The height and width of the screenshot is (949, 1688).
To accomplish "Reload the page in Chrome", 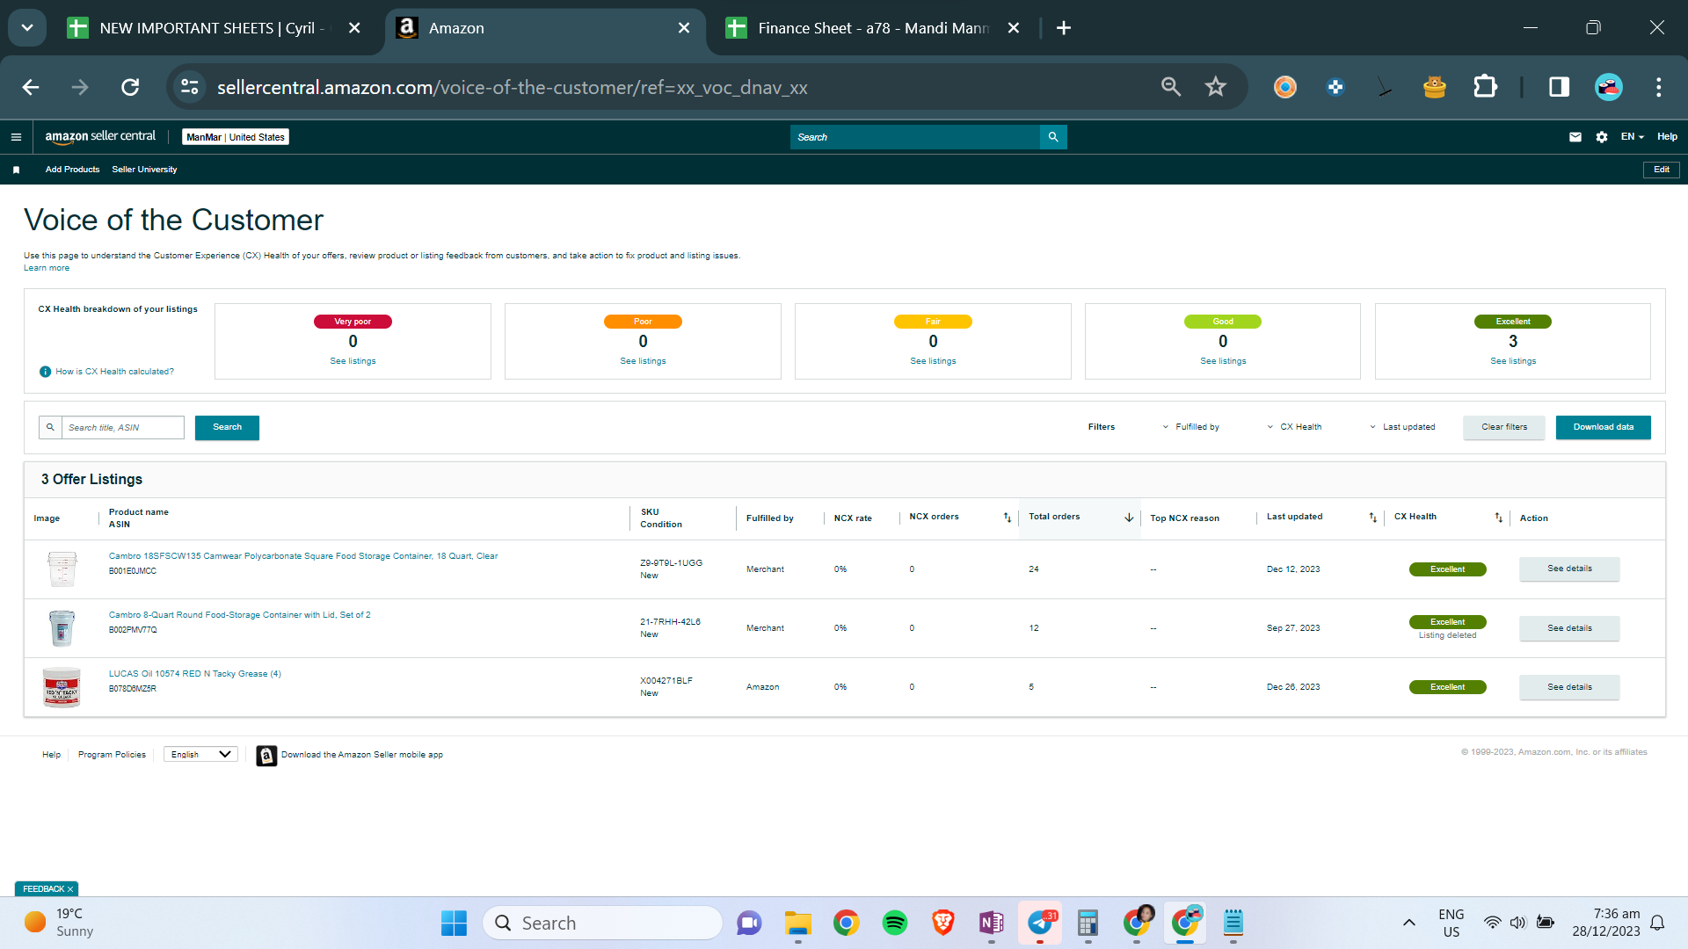I will point(130,87).
